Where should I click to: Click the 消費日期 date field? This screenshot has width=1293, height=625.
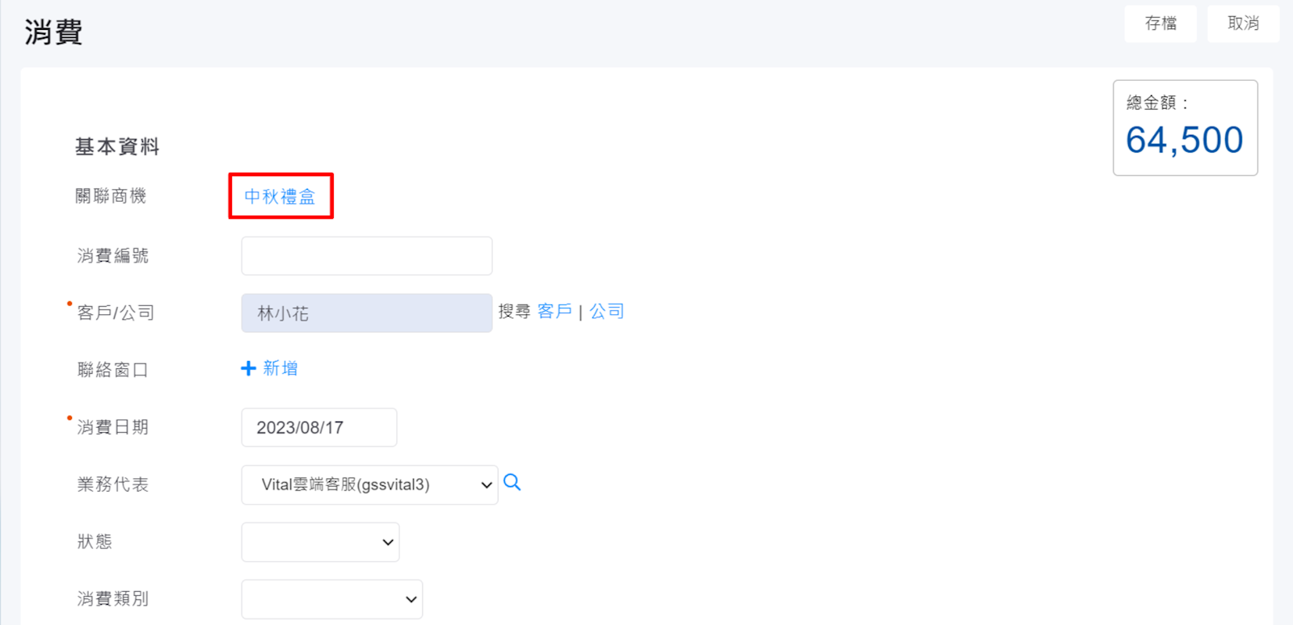click(x=318, y=427)
